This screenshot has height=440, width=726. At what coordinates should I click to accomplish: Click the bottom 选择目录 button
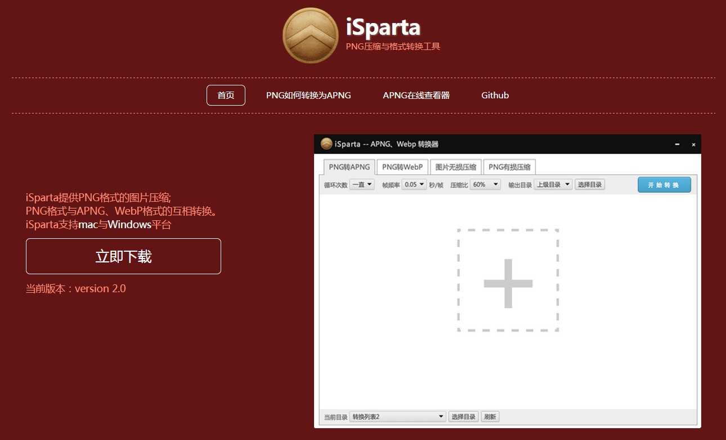click(x=464, y=416)
